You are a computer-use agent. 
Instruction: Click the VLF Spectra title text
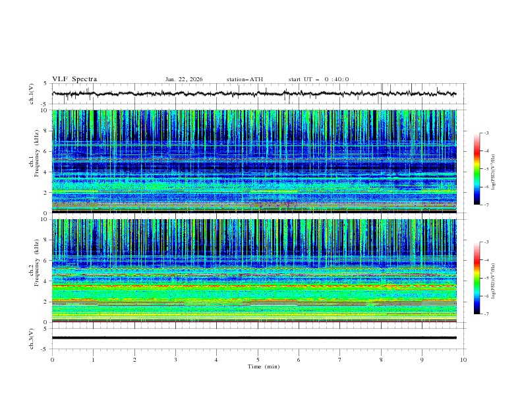74,79
